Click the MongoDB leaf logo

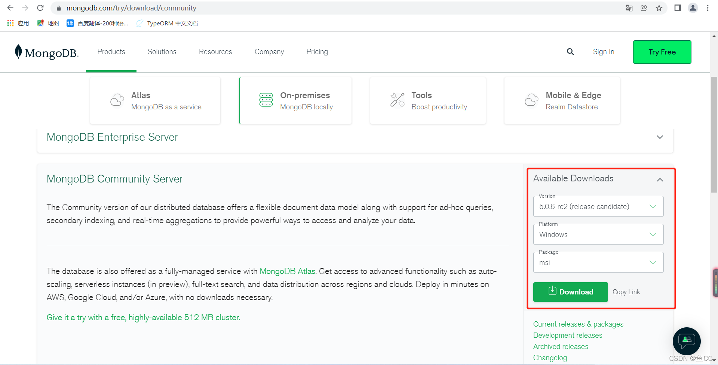(x=18, y=52)
